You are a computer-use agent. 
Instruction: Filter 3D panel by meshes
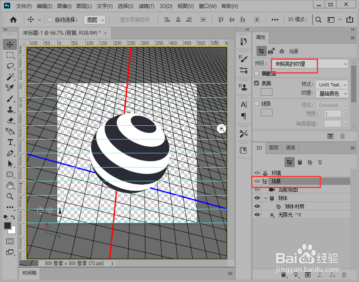click(300, 162)
